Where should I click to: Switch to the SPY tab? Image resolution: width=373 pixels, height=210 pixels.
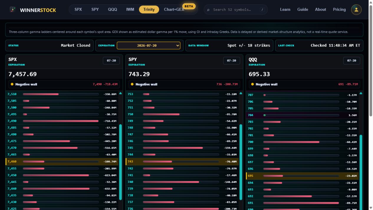point(95,9)
